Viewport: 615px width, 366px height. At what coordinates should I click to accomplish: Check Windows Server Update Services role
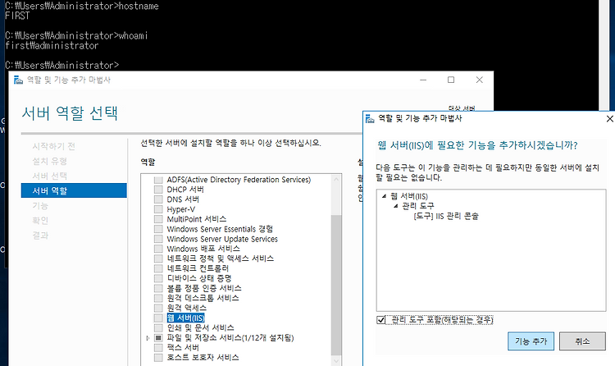click(158, 239)
